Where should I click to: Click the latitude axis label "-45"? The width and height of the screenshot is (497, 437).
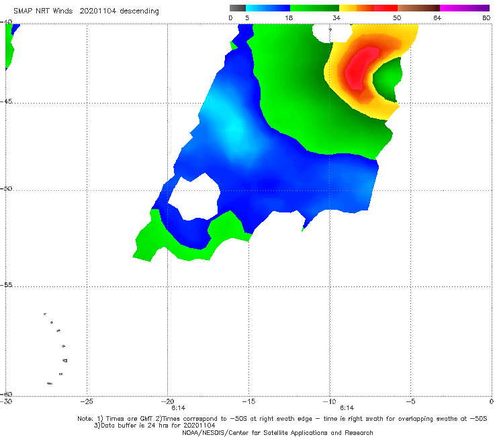(x=6, y=102)
